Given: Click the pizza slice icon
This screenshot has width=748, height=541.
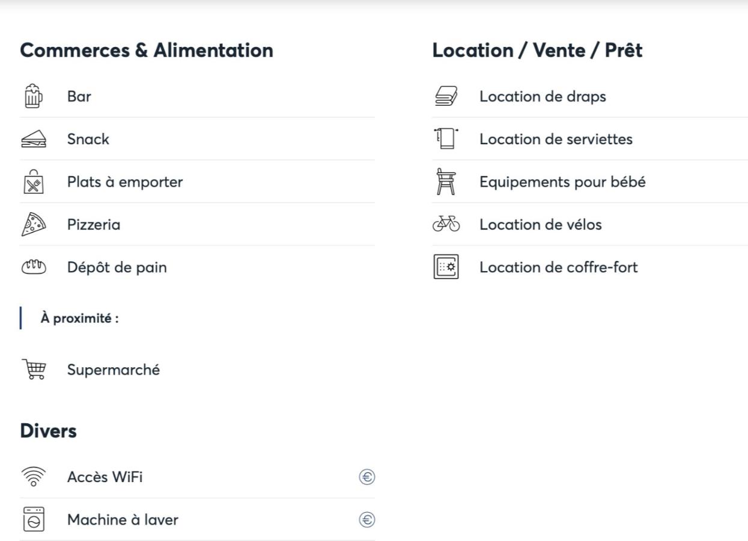Looking at the screenshot, I should tap(33, 225).
